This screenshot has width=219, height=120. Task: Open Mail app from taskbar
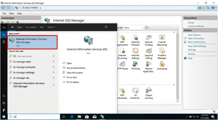94,117
